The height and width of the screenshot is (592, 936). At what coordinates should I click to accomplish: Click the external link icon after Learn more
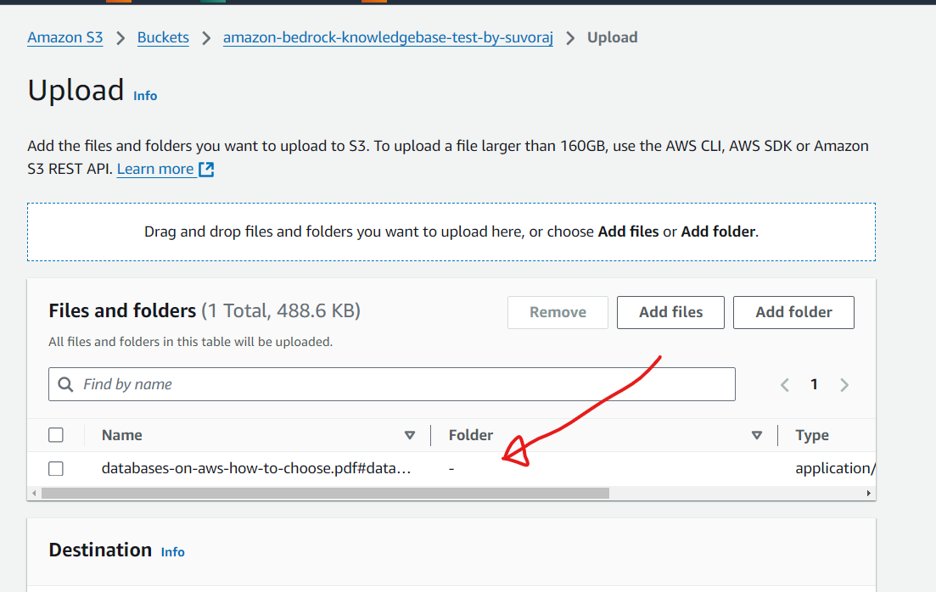[x=206, y=170]
